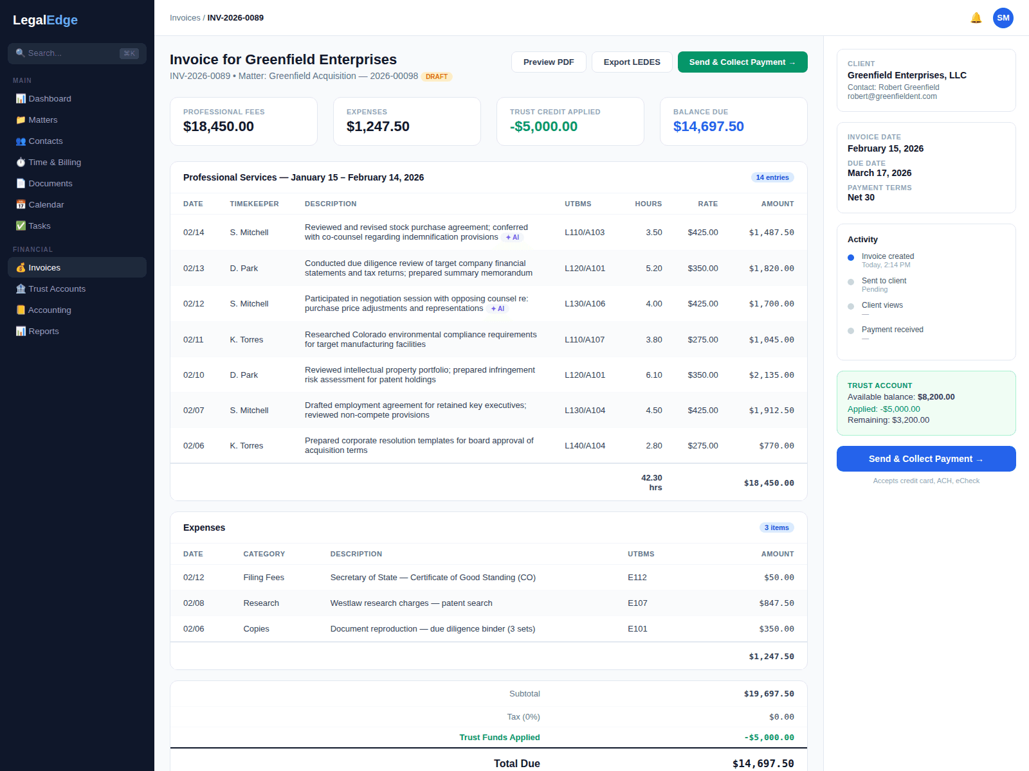The height and width of the screenshot is (771, 1029).
Task: Click Export LEDES button
Action: coord(632,62)
